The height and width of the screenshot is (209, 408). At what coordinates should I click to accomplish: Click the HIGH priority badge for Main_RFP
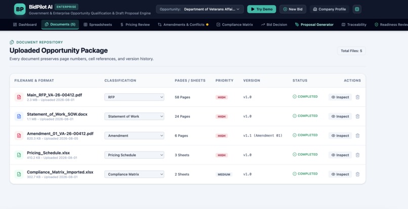222,97
